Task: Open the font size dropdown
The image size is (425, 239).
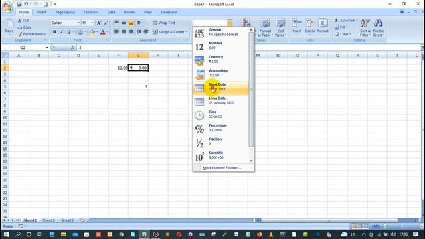Action: point(92,23)
